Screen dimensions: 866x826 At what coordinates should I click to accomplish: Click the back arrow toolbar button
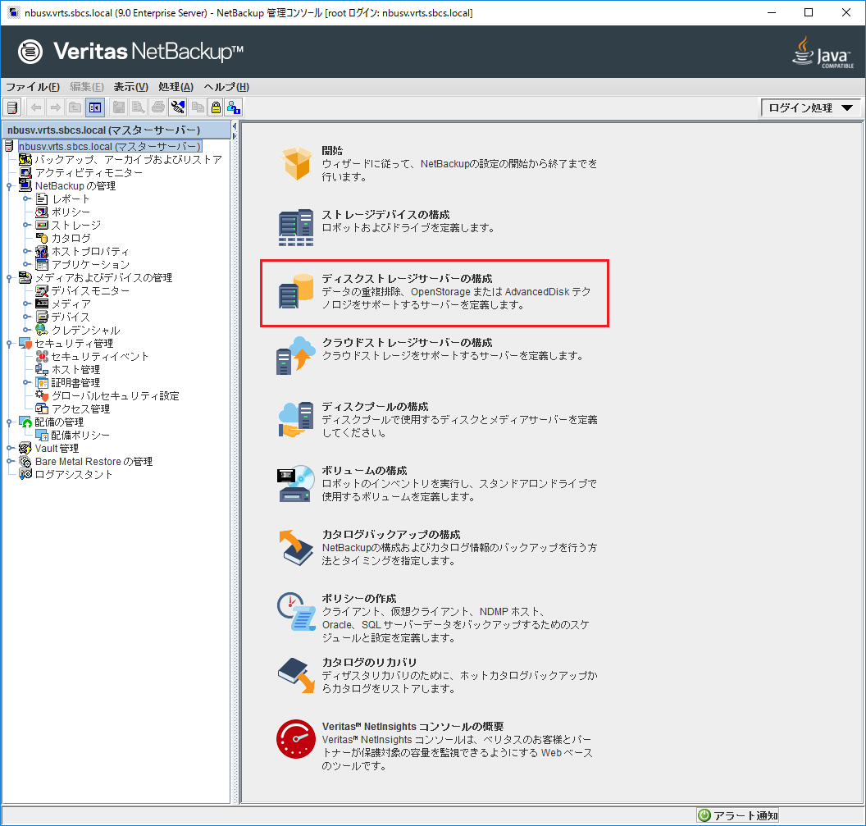click(x=36, y=107)
